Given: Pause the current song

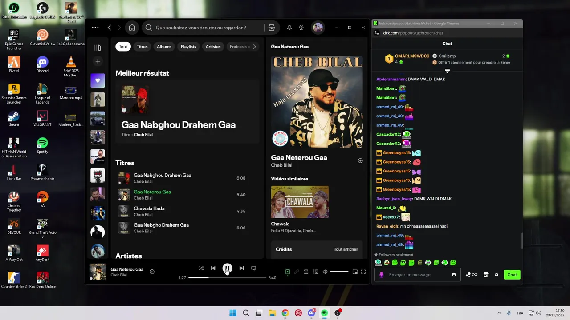Looking at the screenshot, I should [x=227, y=268].
